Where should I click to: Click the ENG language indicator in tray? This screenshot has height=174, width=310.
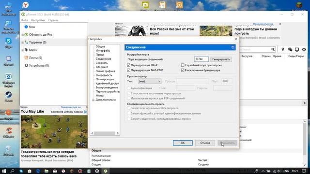coord(286,171)
